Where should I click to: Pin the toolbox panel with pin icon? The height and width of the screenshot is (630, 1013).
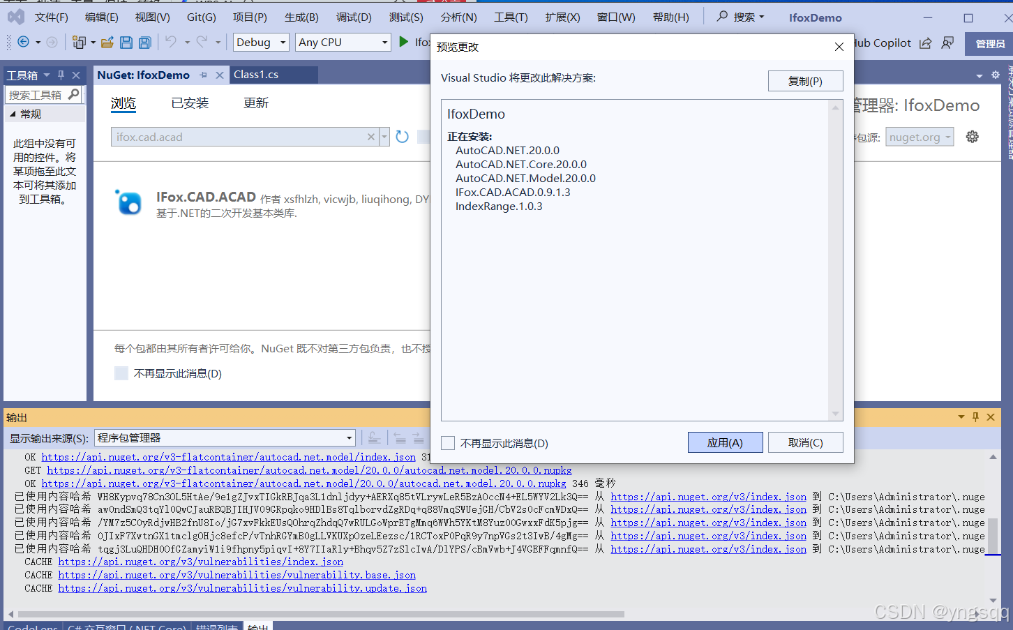click(61, 75)
